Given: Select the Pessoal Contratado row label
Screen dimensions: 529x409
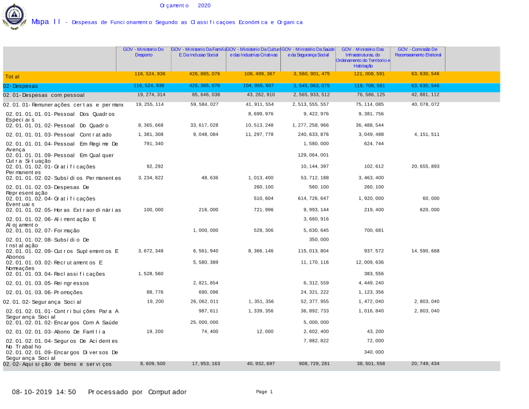Looking at the screenshot, I should [x=58, y=135].
